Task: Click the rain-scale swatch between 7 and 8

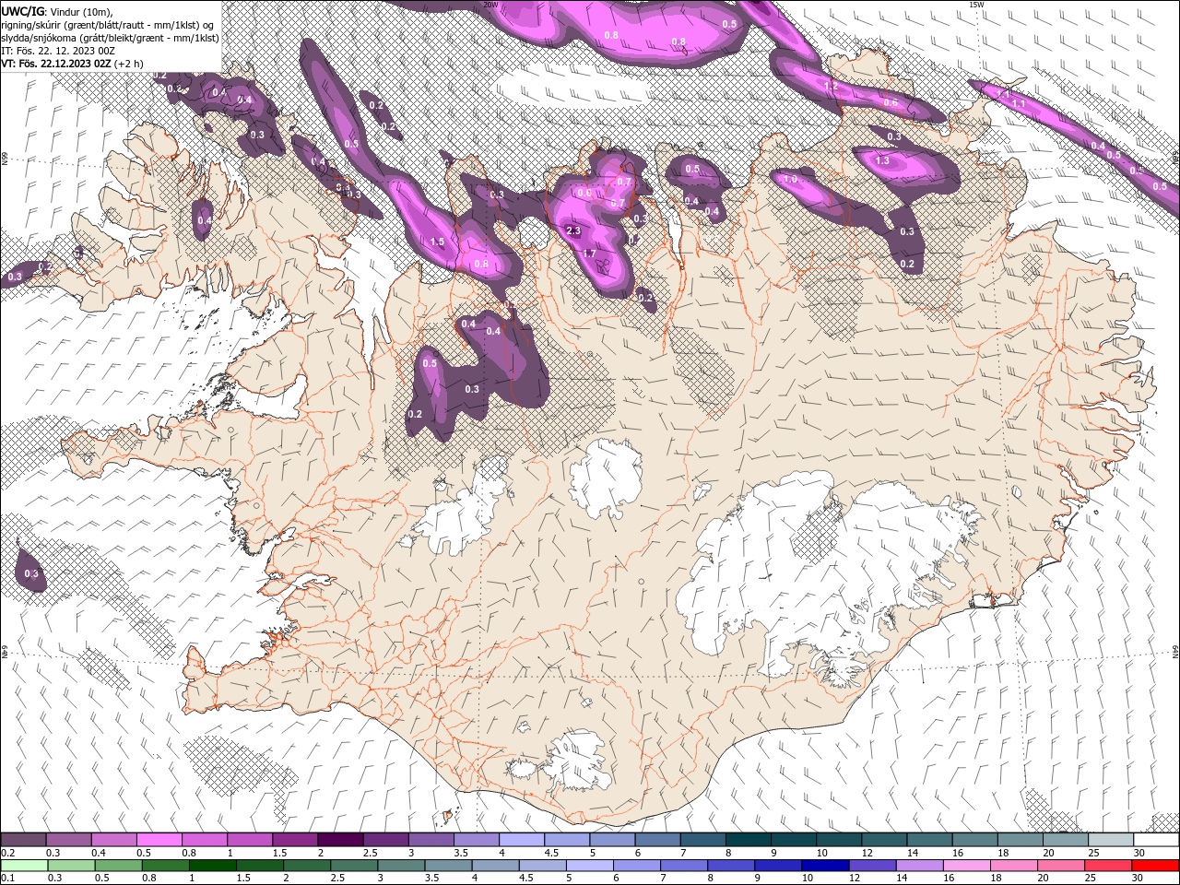Action: 686,866
